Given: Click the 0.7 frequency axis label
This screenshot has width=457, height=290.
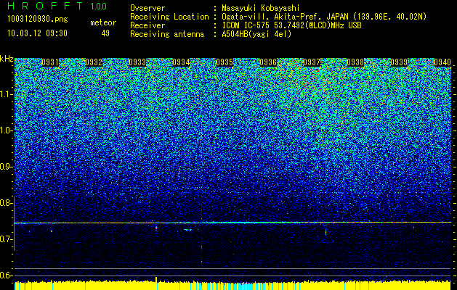Looking at the screenshot, I should (7, 239).
